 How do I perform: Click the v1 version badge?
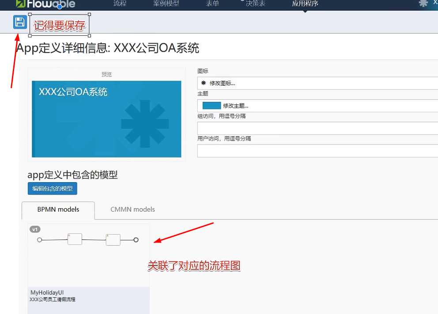point(35,229)
